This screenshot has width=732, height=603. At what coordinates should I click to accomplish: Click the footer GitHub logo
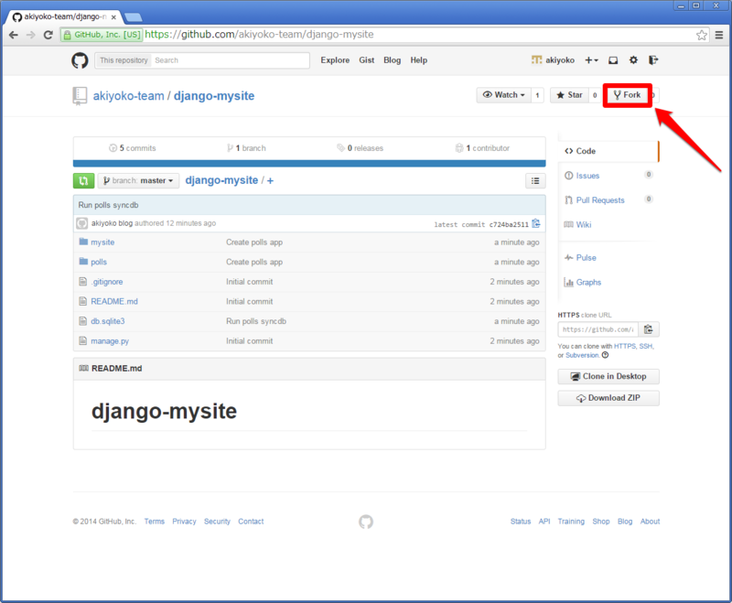(366, 522)
